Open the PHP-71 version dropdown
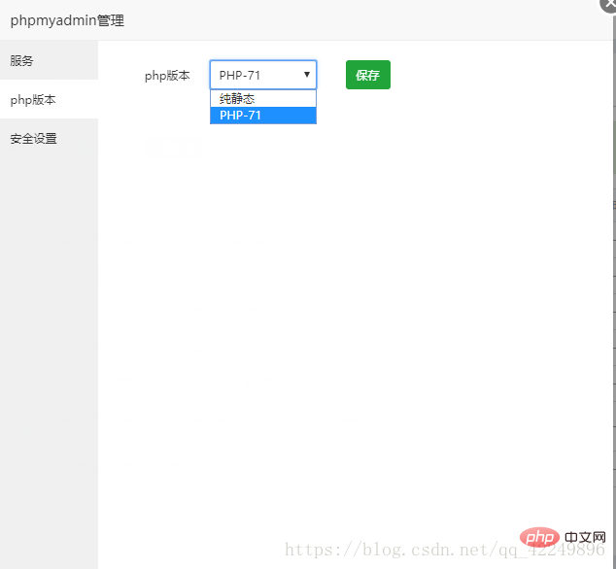The height and width of the screenshot is (569, 616). pos(263,75)
